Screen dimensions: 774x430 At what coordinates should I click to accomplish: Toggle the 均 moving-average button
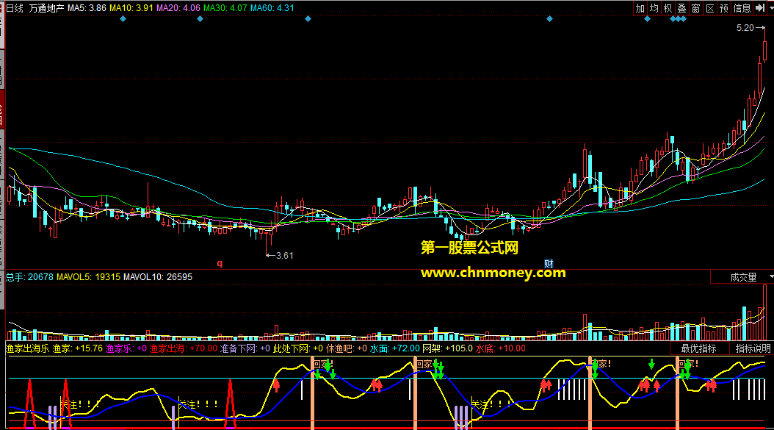tap(654, 8)
